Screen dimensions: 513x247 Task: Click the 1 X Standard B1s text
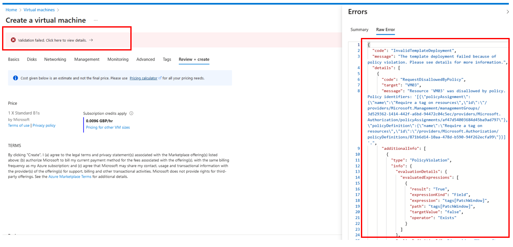coord(24,113)
